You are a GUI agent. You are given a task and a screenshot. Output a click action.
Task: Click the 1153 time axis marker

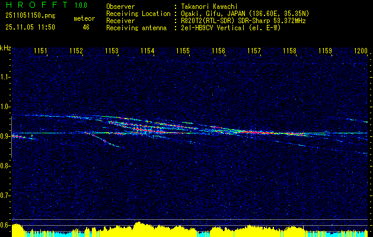[112, 51]
